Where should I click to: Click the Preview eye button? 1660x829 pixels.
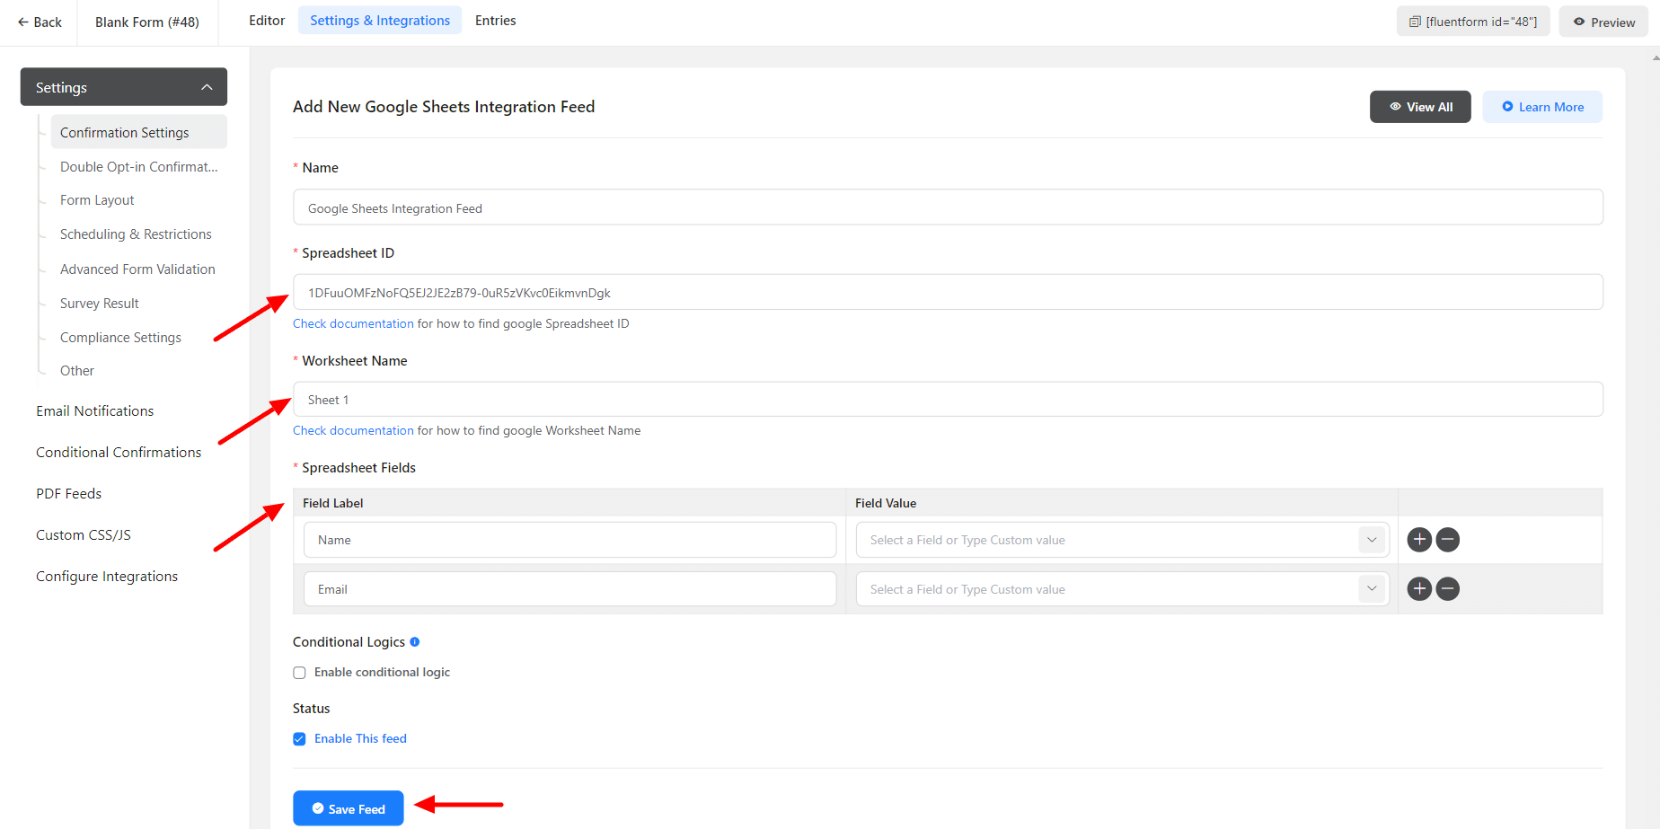click(1603, 22)
